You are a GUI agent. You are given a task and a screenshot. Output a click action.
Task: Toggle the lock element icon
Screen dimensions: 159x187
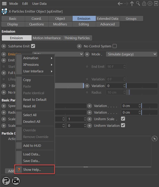pyautogui.click(x=144, y=3)
